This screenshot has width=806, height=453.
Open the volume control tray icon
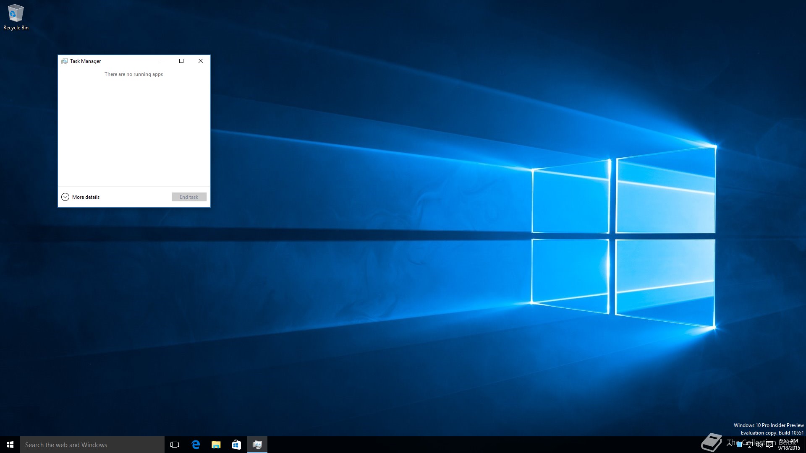click(759, 445)
